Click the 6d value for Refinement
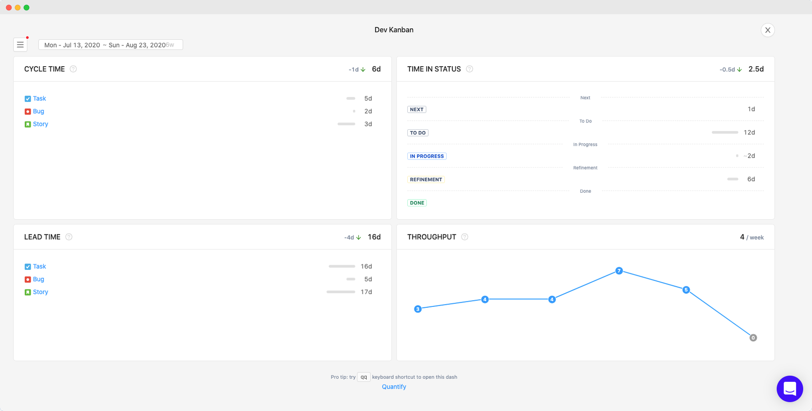This screenshot has width=812, height=411. pyautogui.click(x=751, y=179)
